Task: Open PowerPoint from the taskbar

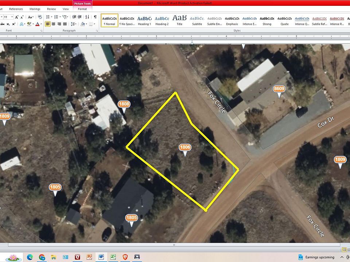Action: click(x=89, y=257)
